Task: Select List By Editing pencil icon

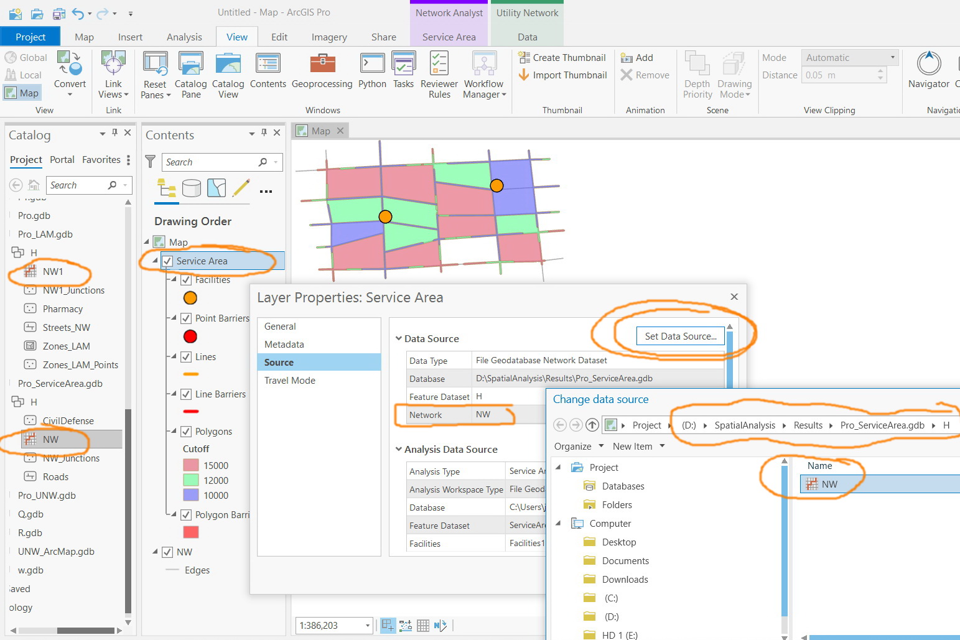Action: [x=241, y=188]
